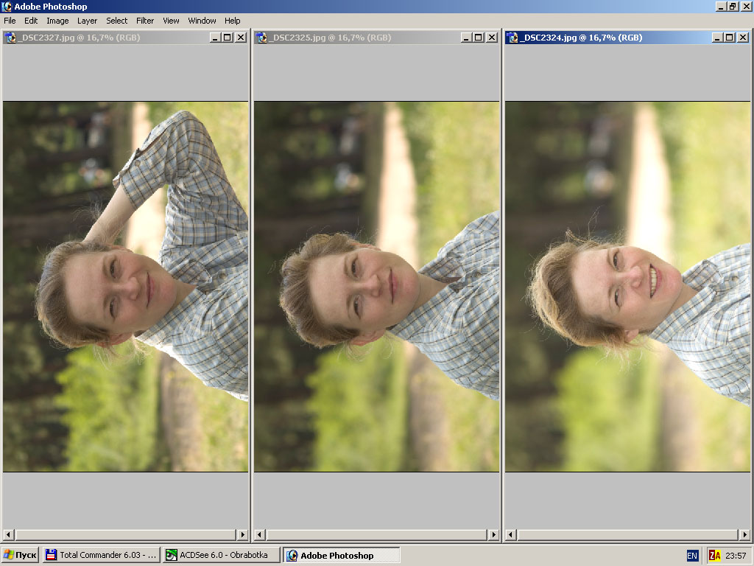Open the Edit menu
754x566 pixels.
click(x=31, y=21)
